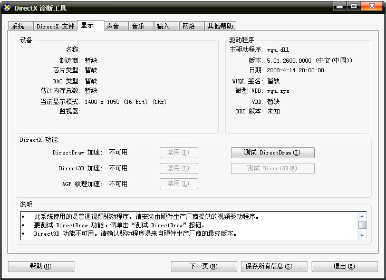Open the 输入 tab
This screenshot has height=280, width=386.
pos(163,26)
